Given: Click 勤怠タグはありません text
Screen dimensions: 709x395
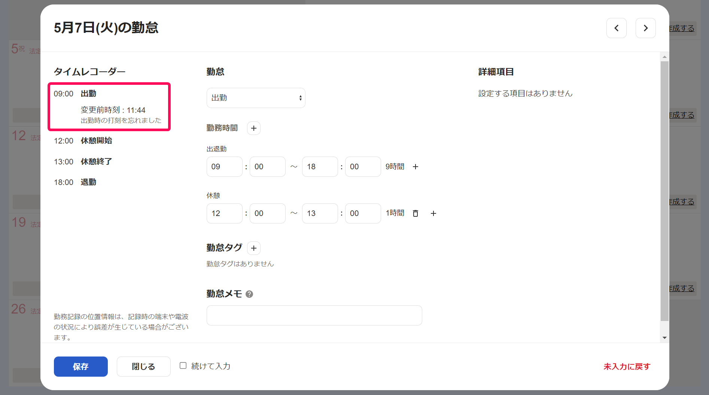Looking at the screenshot, I should click(x=240, y=264).
